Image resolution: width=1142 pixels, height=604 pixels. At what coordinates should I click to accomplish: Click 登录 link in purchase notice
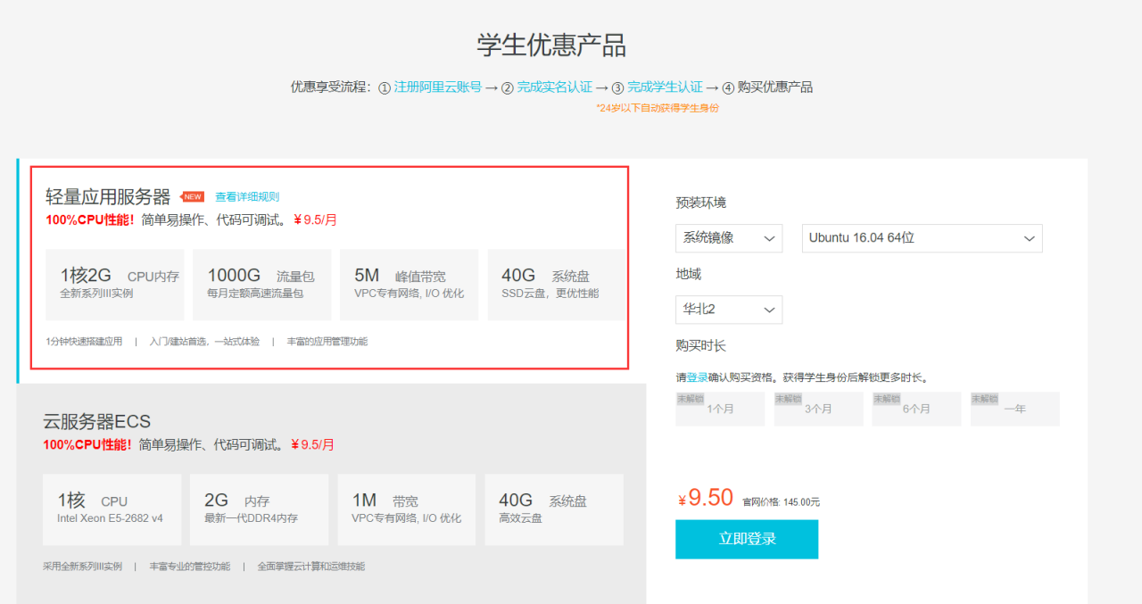[697, 377]
